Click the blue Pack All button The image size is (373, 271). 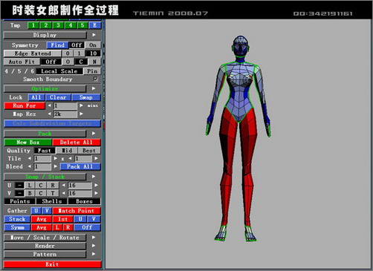point(80,166)
